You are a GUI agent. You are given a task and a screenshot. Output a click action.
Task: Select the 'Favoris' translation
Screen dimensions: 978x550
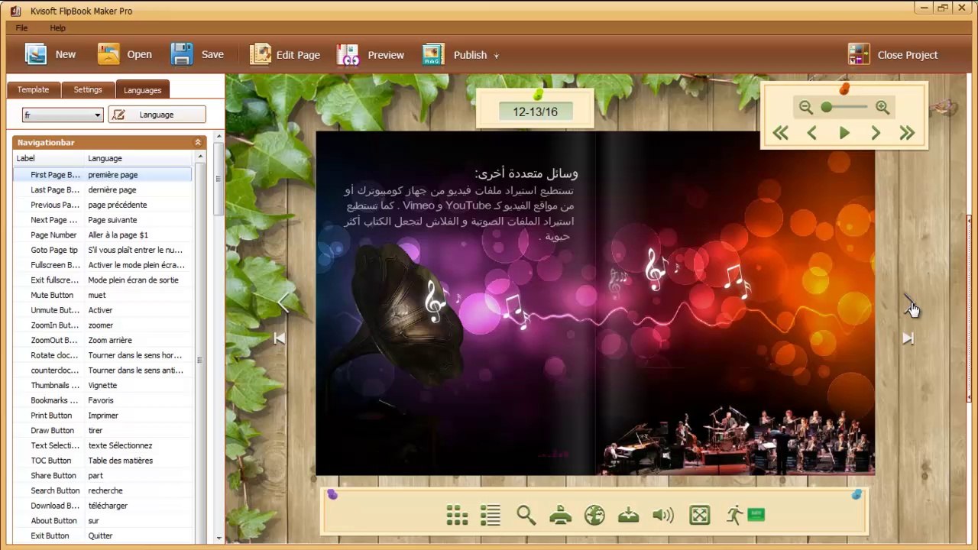pyautogui.click(x=101, y=400)
